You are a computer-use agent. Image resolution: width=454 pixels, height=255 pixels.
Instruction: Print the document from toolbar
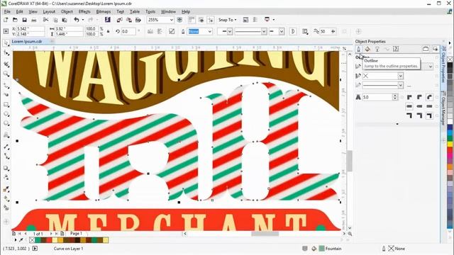pos(34,20)
